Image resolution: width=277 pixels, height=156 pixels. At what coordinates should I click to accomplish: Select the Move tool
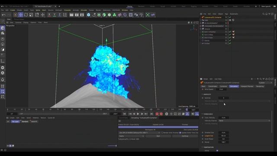coord(21,15)
